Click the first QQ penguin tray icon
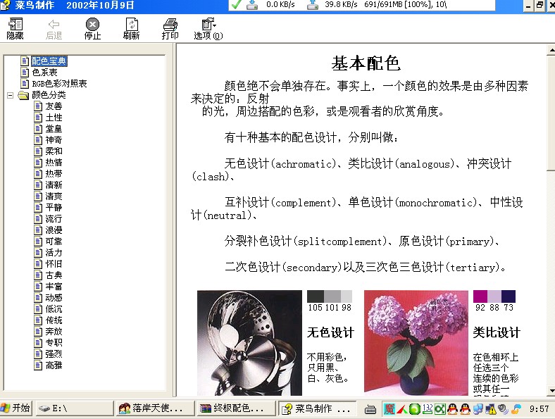Screen dimensions: 555x419 (452, 409)
